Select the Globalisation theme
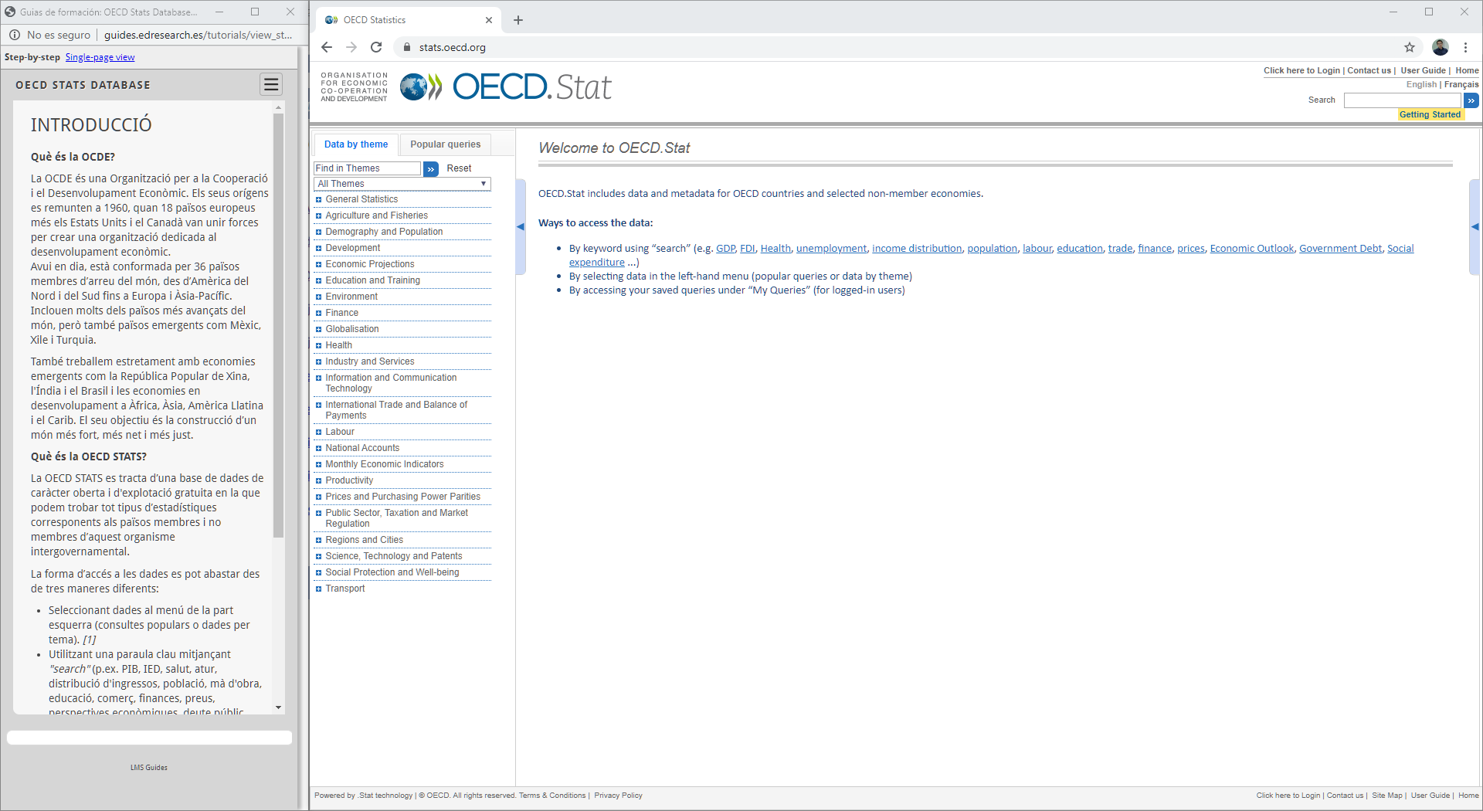This screenshot has height=811, width=1483. tap(352, 329)
